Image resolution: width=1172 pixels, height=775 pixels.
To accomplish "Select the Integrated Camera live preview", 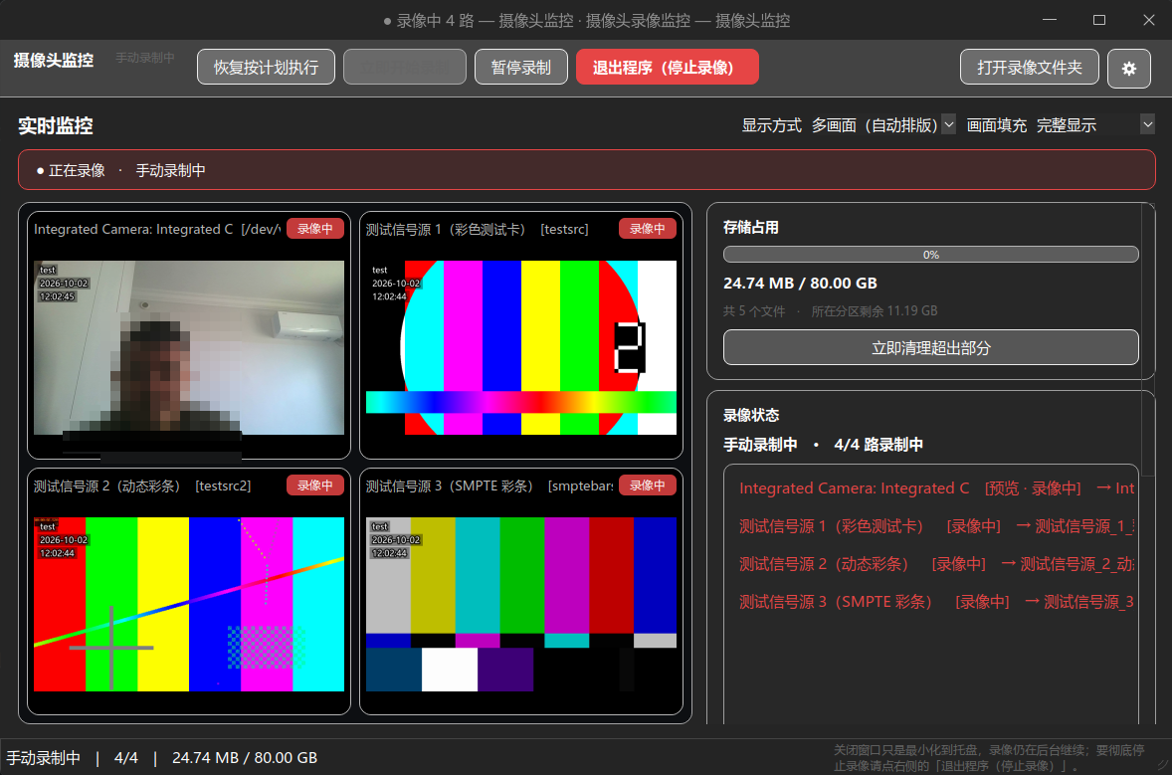I will pos(189,347).
